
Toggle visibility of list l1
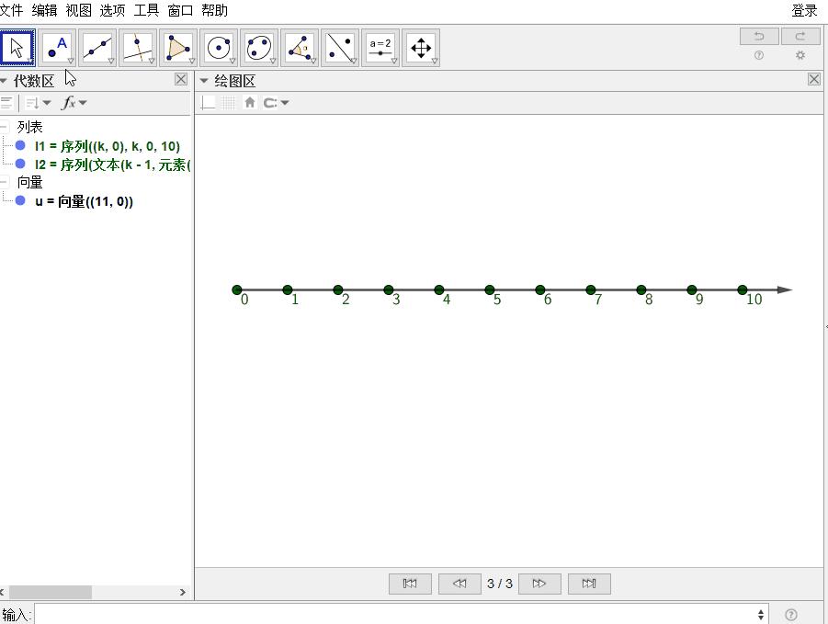[20, 145]
